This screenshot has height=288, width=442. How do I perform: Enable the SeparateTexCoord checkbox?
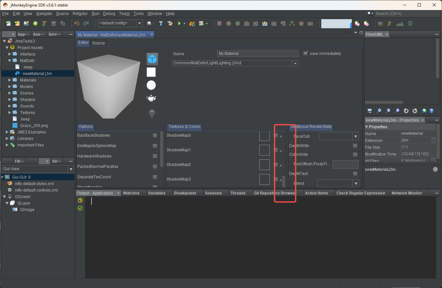coord(155,177)
